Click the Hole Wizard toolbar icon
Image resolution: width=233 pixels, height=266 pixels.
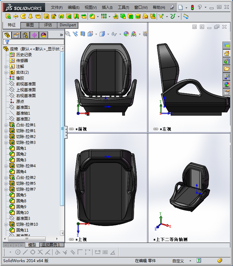tap(54, 17)
